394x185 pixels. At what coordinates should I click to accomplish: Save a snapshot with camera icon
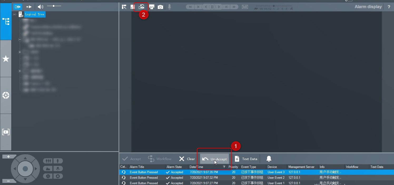(160, 7)
